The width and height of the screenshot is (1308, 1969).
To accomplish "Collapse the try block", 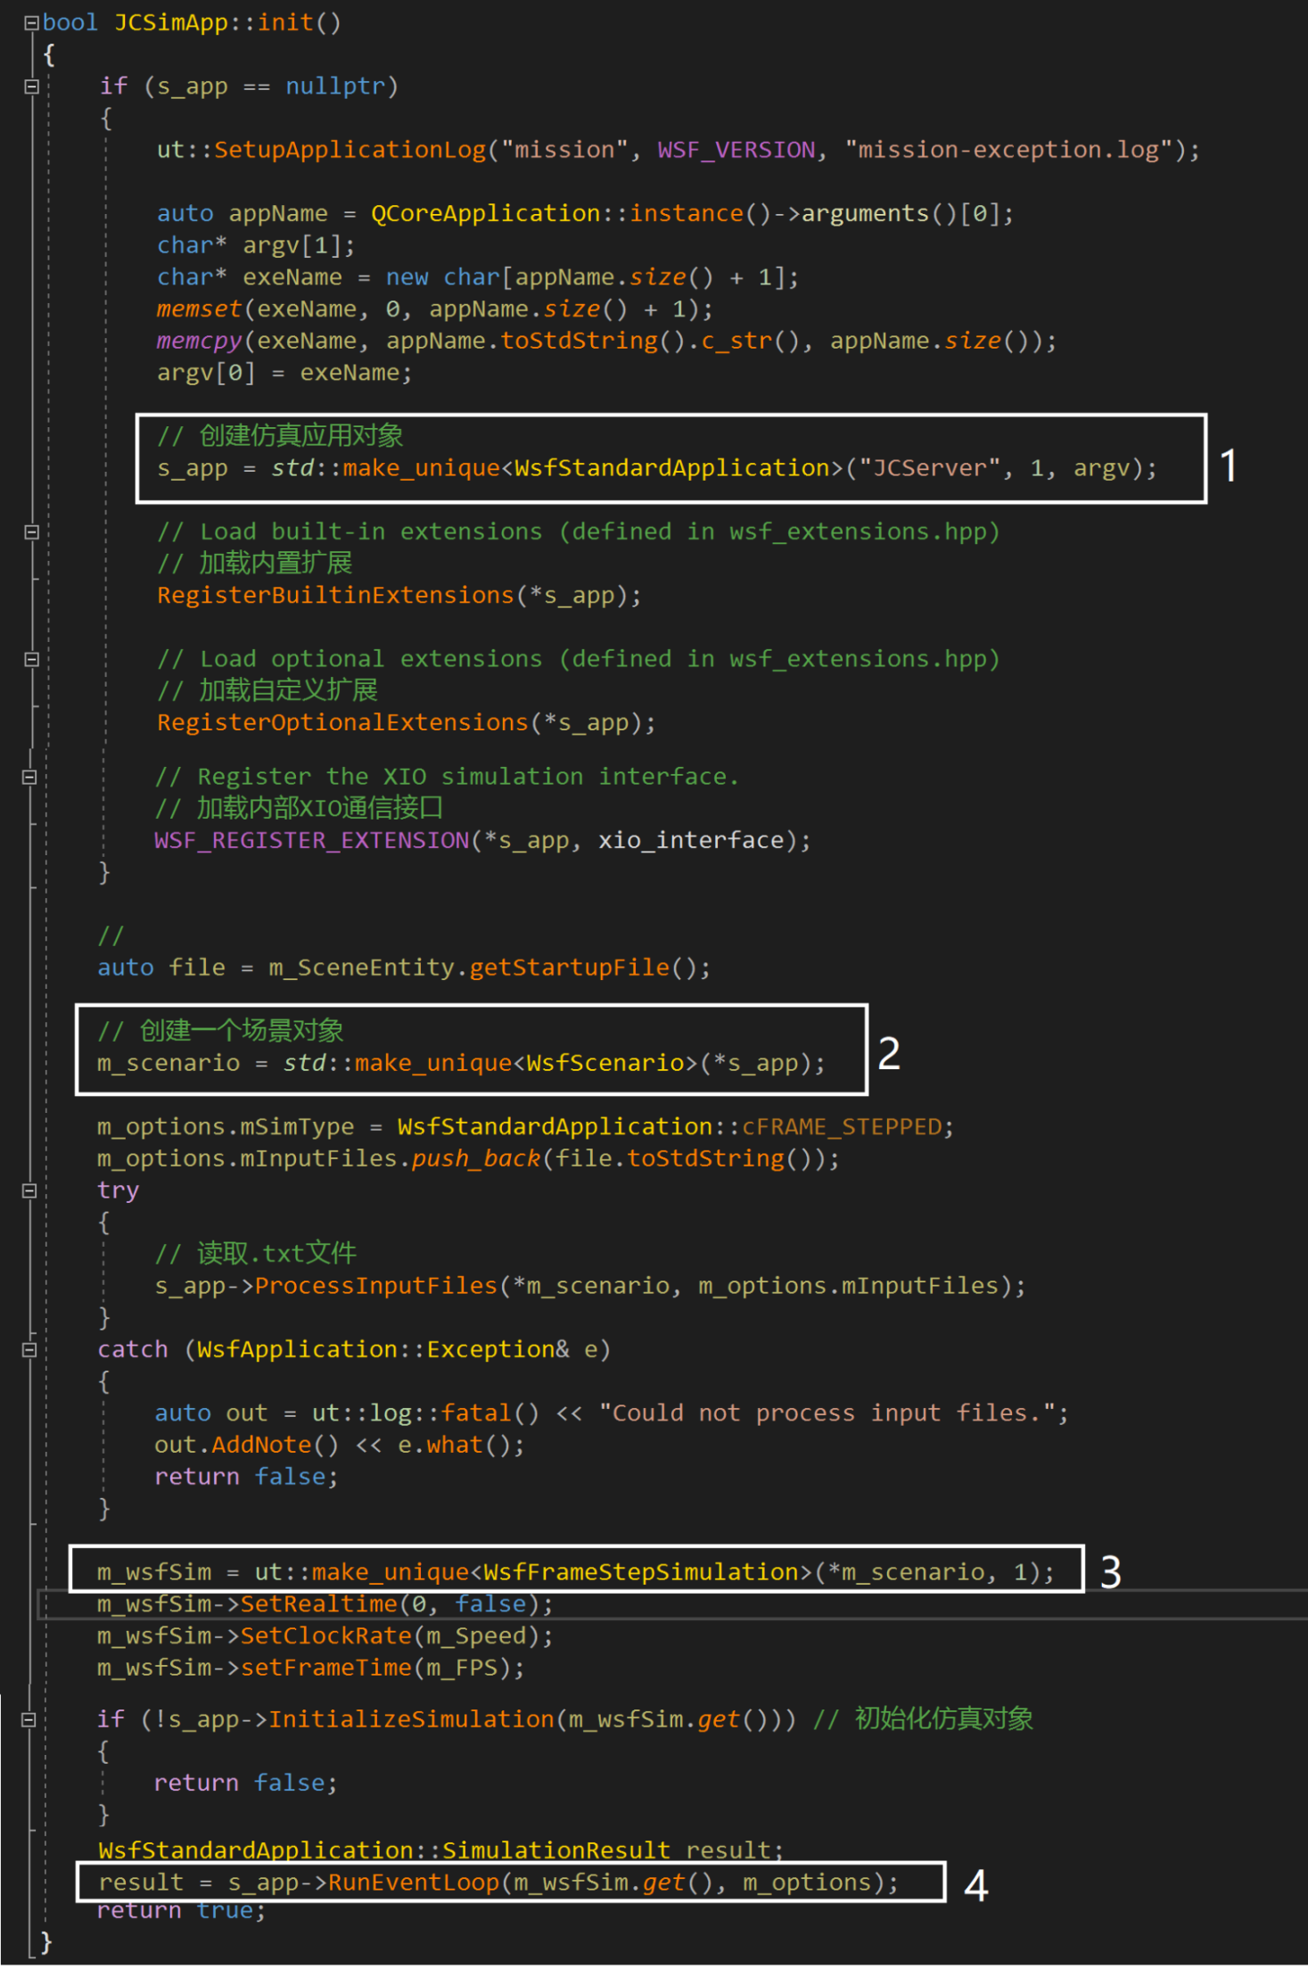I will tap(29, 1190).
